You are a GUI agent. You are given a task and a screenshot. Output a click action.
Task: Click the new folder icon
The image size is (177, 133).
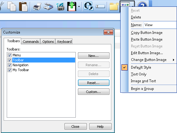pyautogui.click(x=114, y=6)
